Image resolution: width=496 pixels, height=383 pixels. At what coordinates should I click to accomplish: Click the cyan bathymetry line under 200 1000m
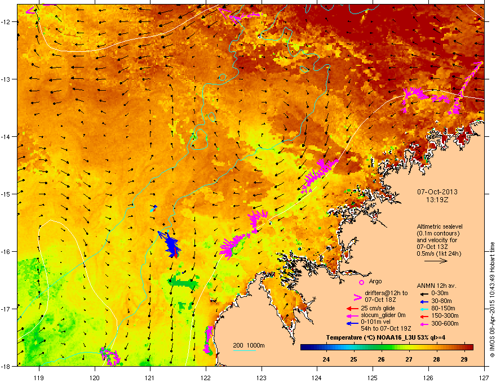[x=244, y=350]
